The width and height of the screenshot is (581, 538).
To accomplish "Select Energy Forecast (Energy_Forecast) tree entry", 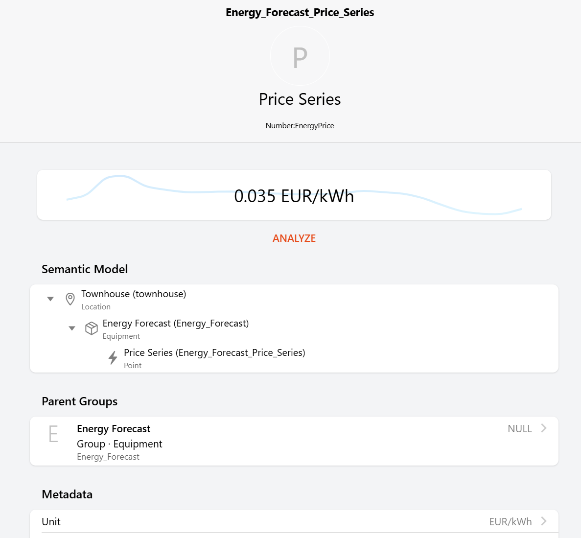I will [x=176, y=324].
